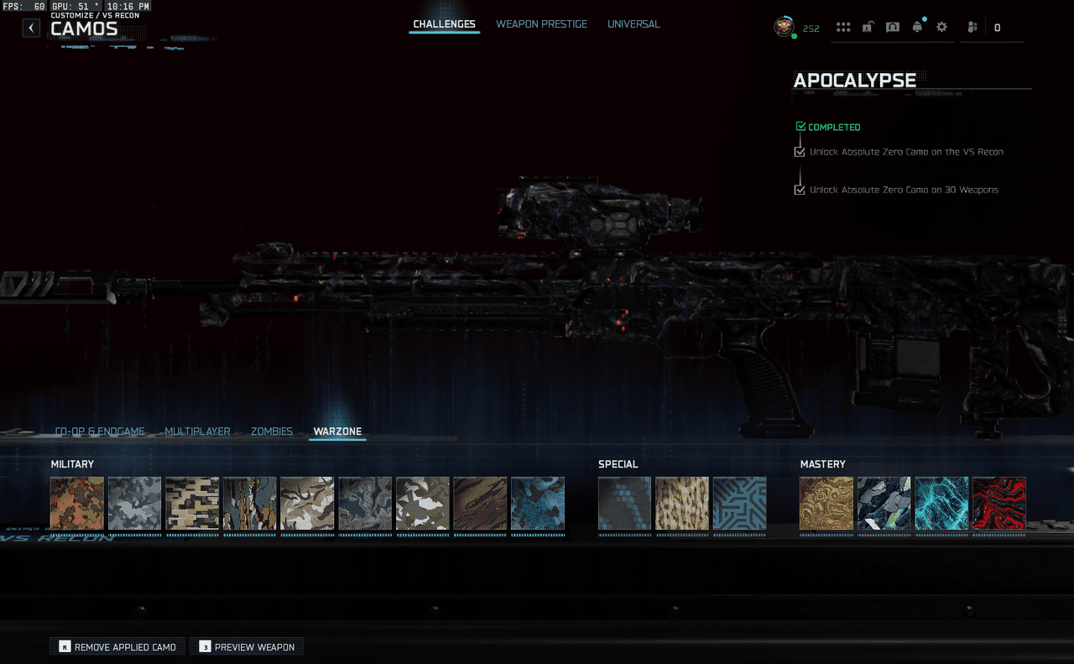Switch to the Weapon Prestige tab

click(x=541, y=24)
